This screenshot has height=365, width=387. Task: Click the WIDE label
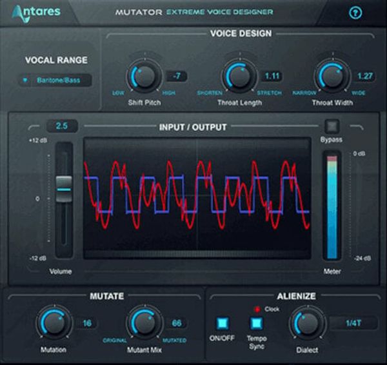(359, 93)
